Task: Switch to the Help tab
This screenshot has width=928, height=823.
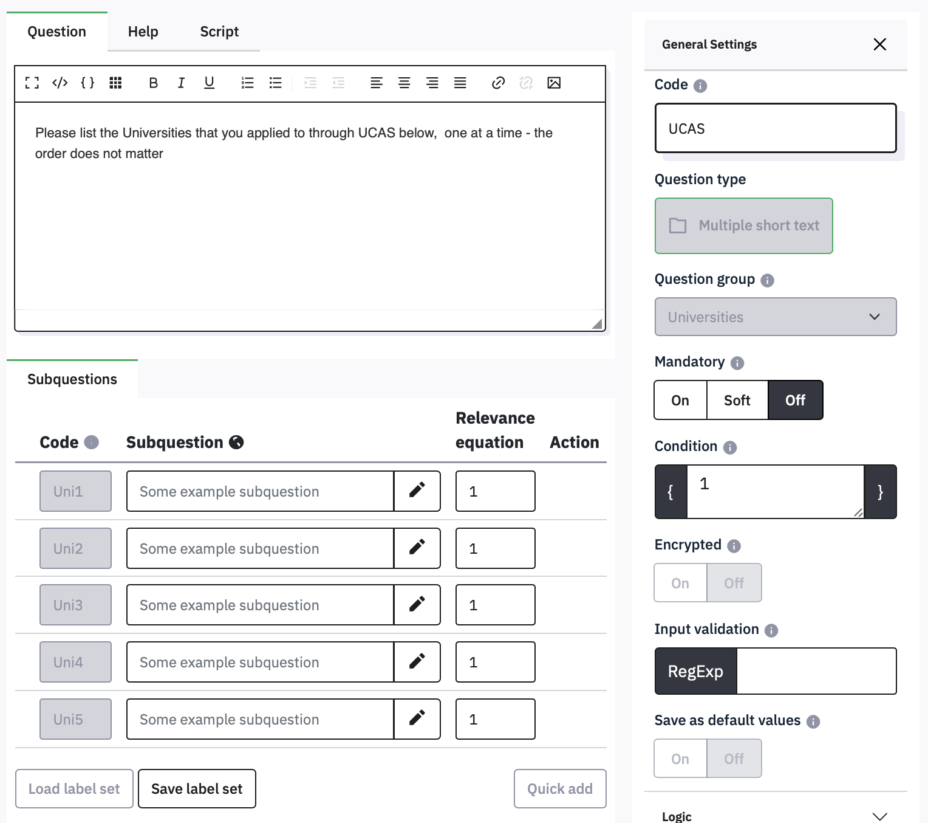Action: coord(143,32)
